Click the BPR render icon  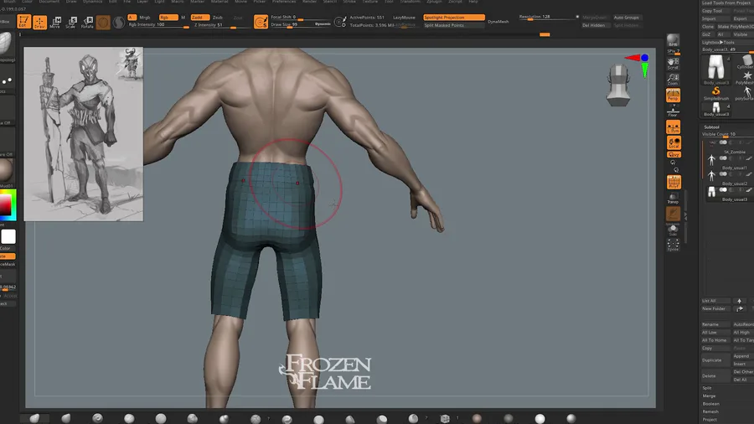click(674, 42)
